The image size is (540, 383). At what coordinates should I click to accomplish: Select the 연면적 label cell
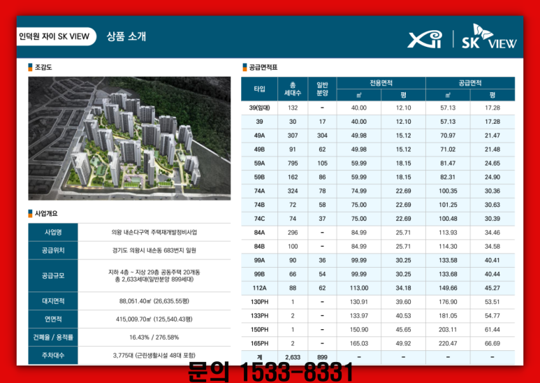tap(53, 319)
